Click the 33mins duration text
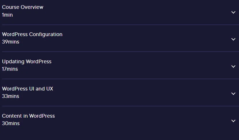This screenshot has width=239, height=140. (11, 96)
